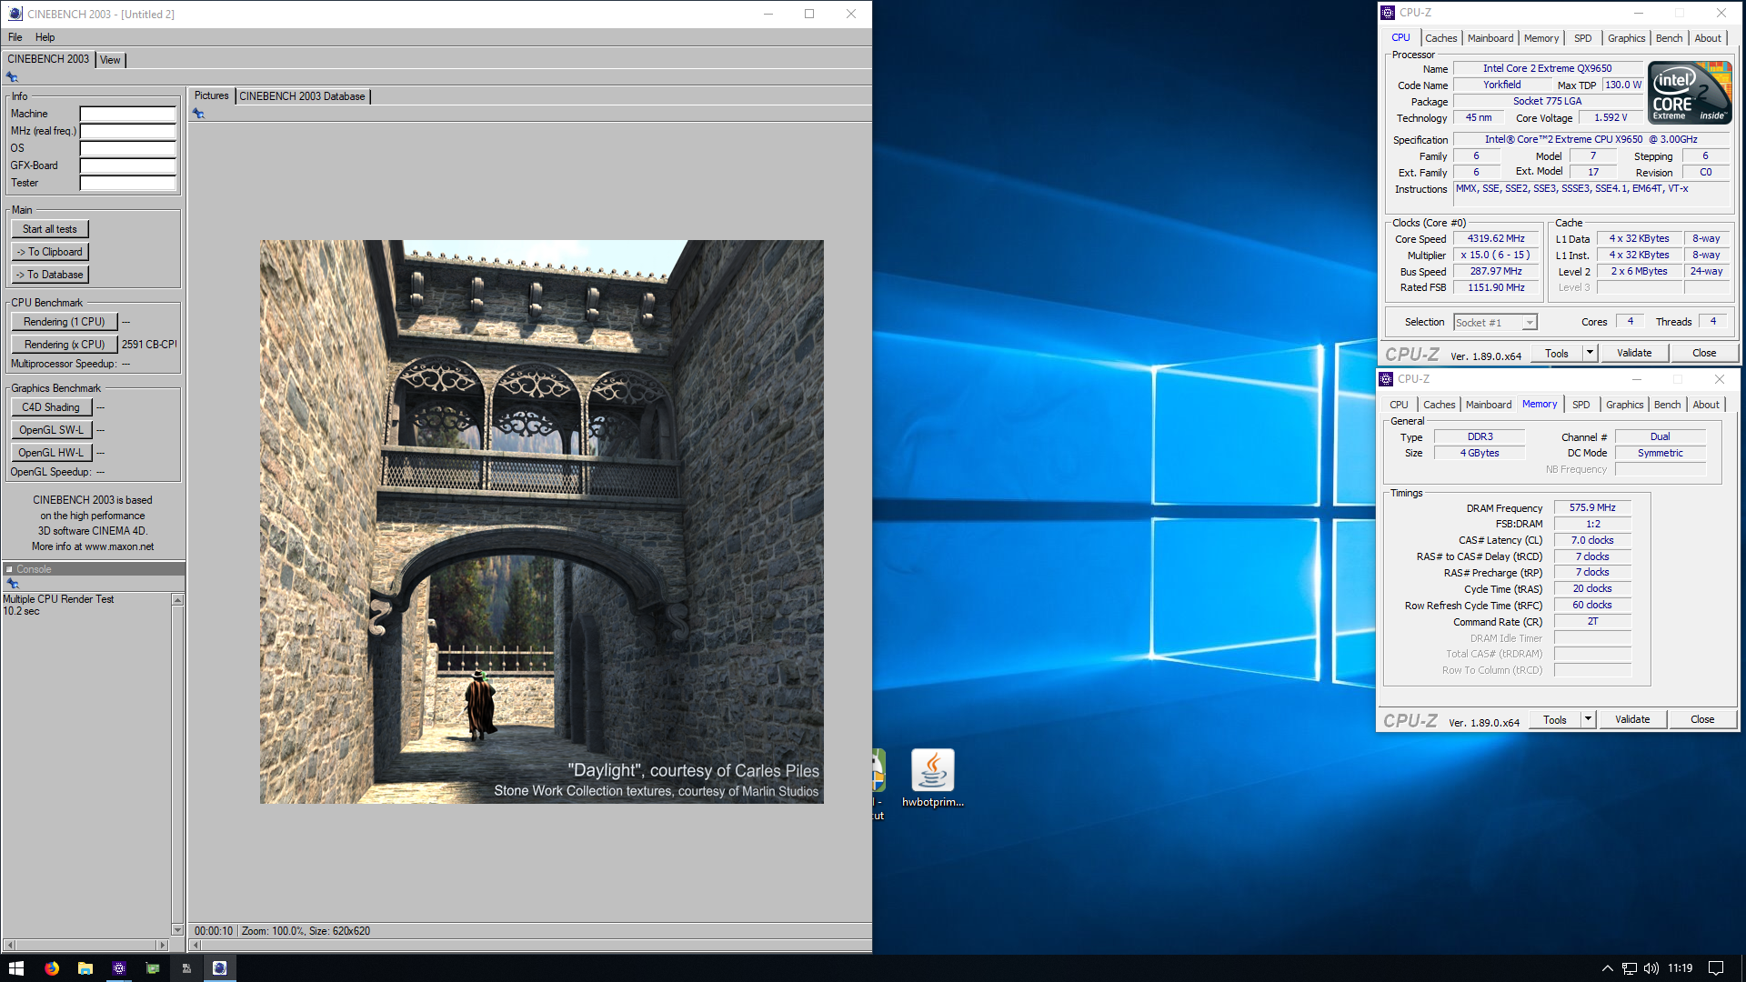Click the To Clipboard button
This screenshot has height=982, width=1746.
(x=50, y=252)
